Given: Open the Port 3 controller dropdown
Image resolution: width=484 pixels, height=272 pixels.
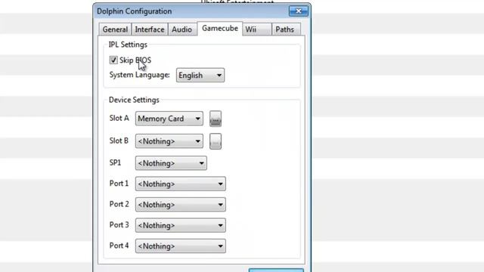Looking at the screenshot, I should point(181,225).
